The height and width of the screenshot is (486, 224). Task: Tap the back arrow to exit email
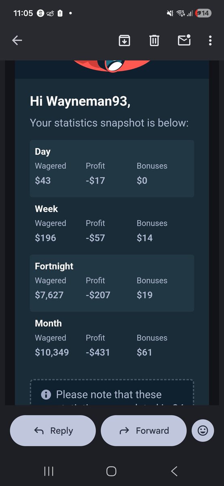(17, 40)
